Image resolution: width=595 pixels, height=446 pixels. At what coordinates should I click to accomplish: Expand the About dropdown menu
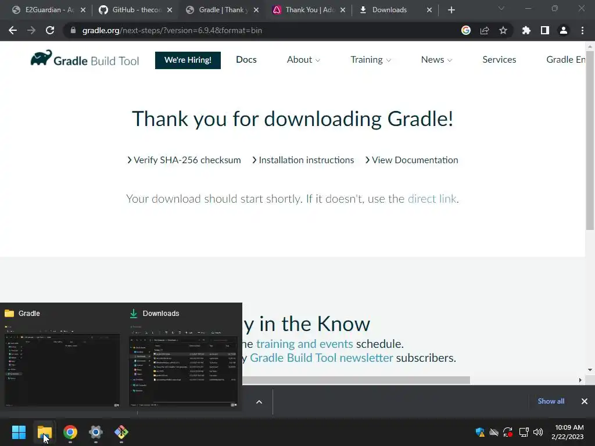click(303, 60)
